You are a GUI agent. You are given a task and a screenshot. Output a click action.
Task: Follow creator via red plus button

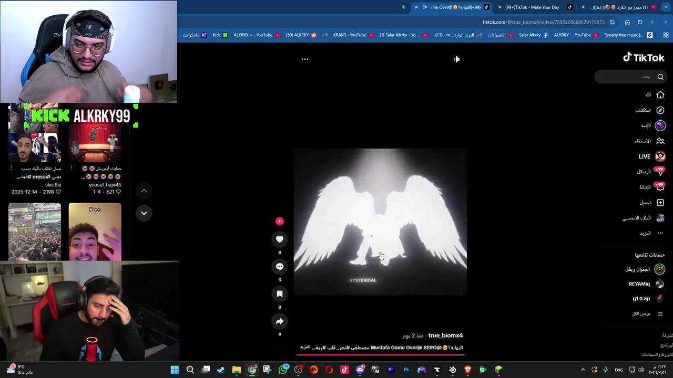pos(280,221)
